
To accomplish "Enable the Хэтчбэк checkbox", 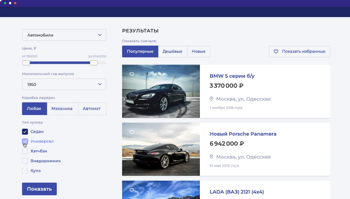I will 25,151.
